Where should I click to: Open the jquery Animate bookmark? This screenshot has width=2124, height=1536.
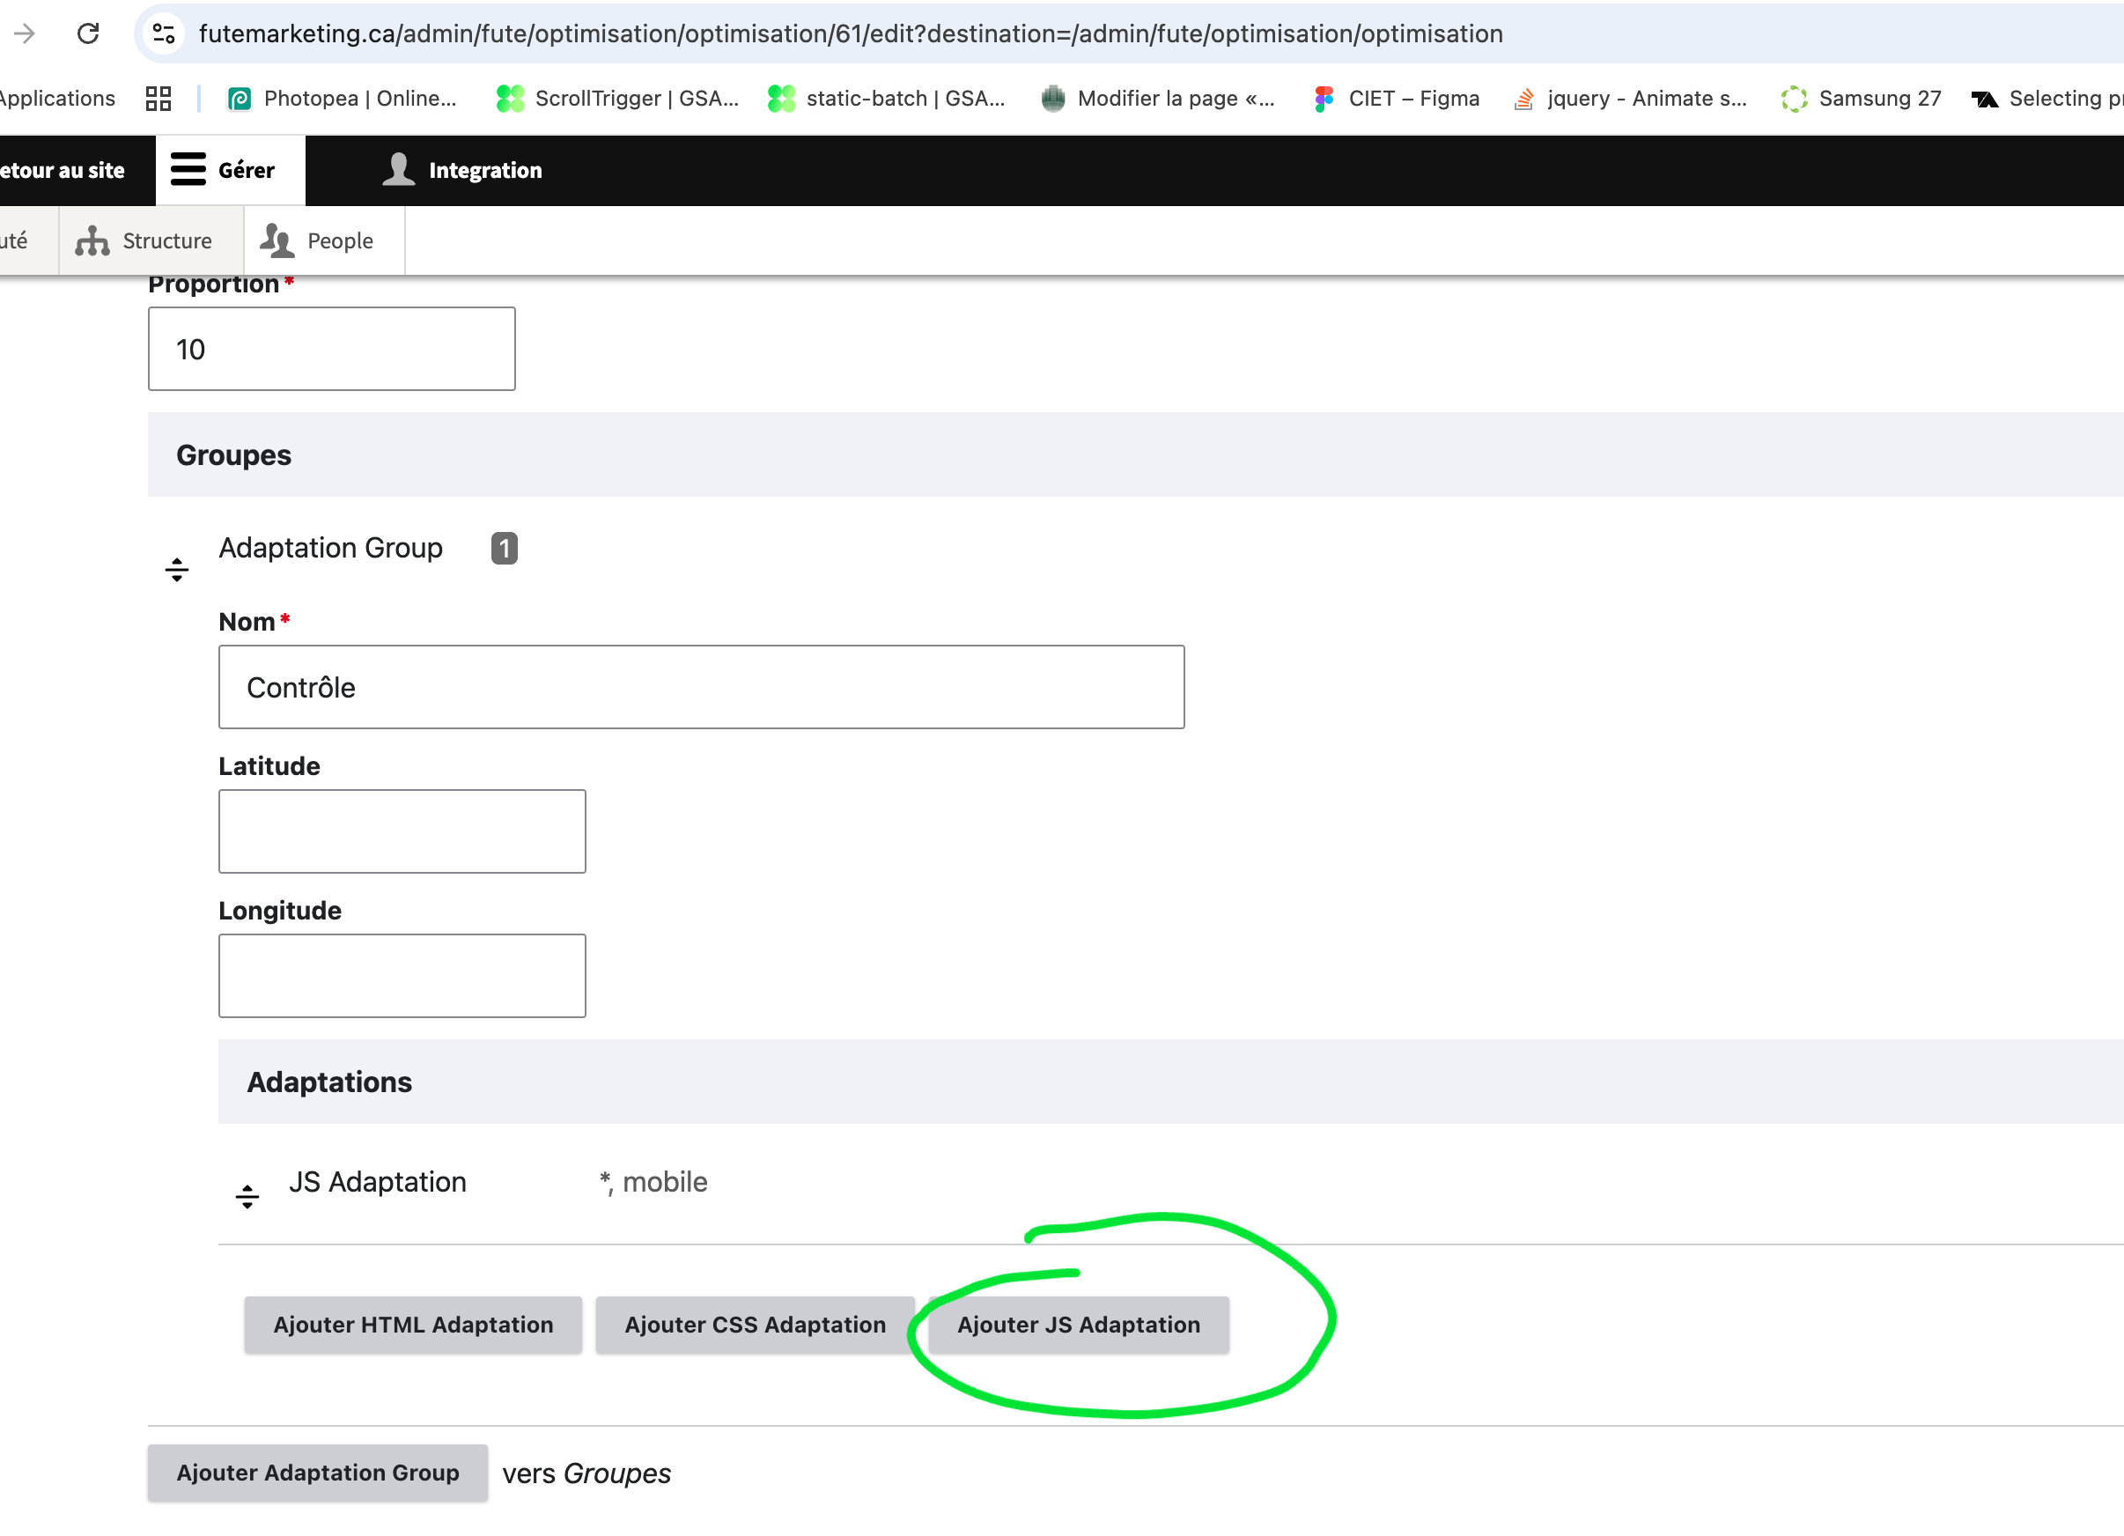[1631, 99]
